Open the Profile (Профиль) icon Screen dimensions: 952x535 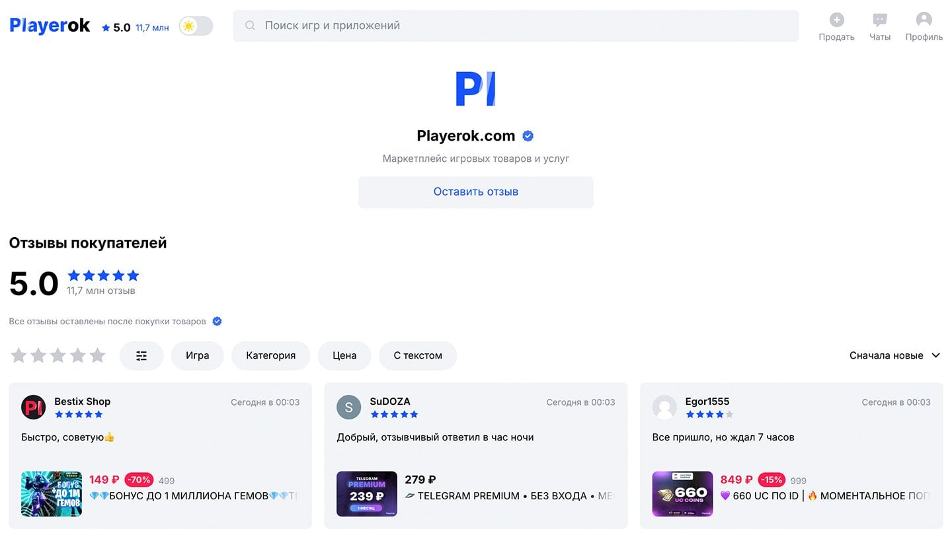[924, 20]
